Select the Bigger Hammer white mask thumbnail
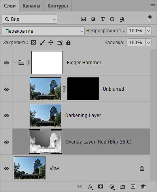157x192 pixels. pos(47,62)
